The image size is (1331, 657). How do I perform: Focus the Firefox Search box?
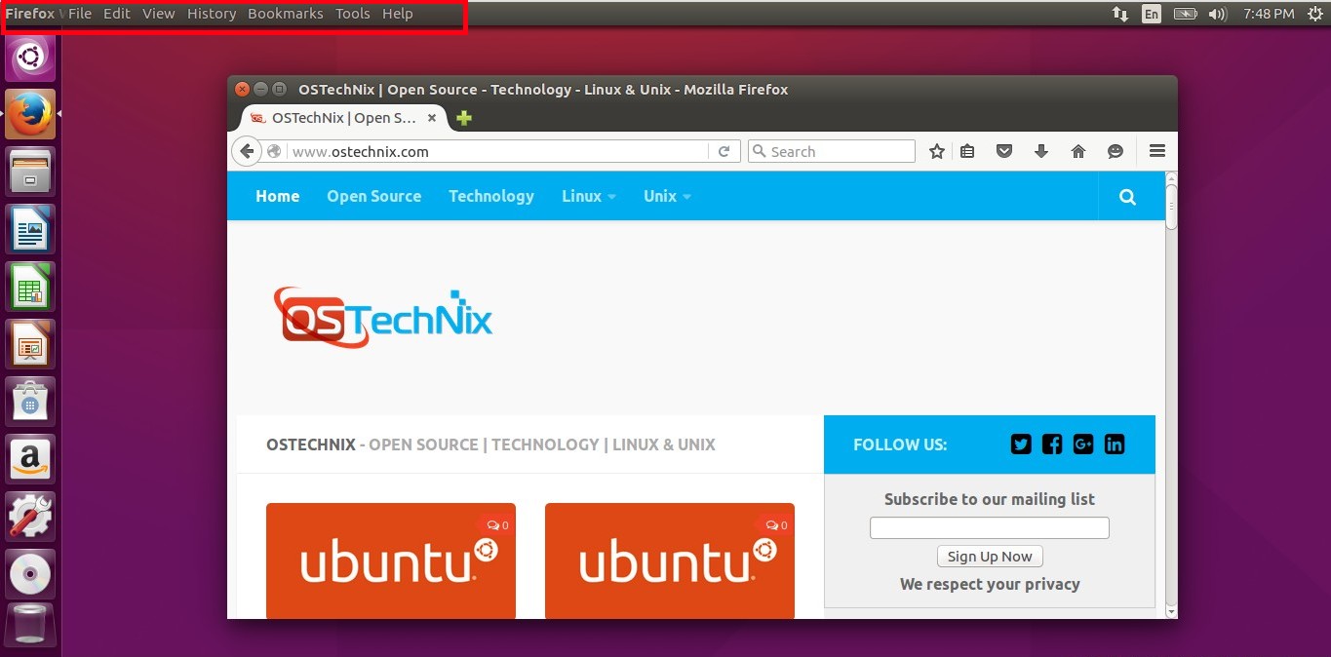click(x=832, y=151)
